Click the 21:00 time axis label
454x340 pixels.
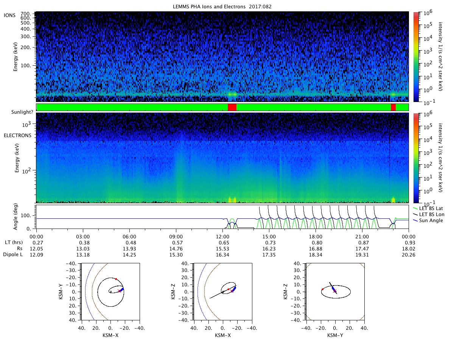point(362,236)
